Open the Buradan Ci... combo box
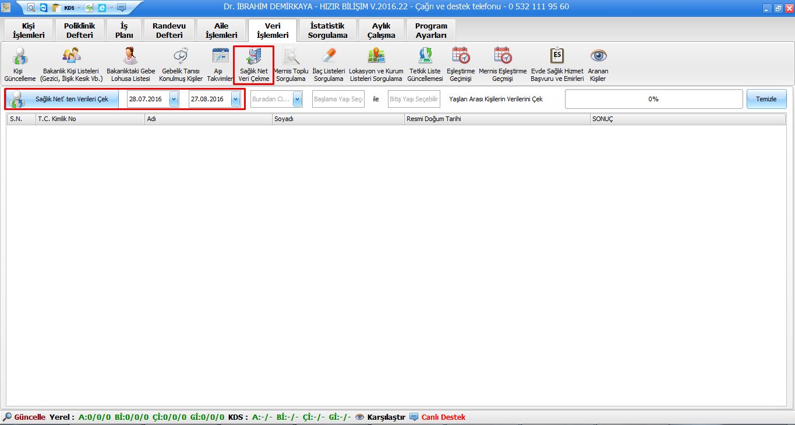795x425 pixels. (297, 100)
